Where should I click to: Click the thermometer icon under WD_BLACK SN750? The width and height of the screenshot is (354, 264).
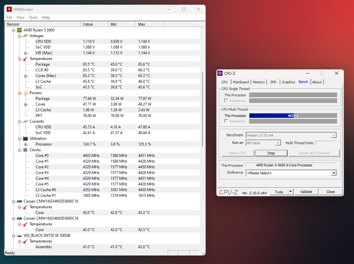[x=25, y=241]
